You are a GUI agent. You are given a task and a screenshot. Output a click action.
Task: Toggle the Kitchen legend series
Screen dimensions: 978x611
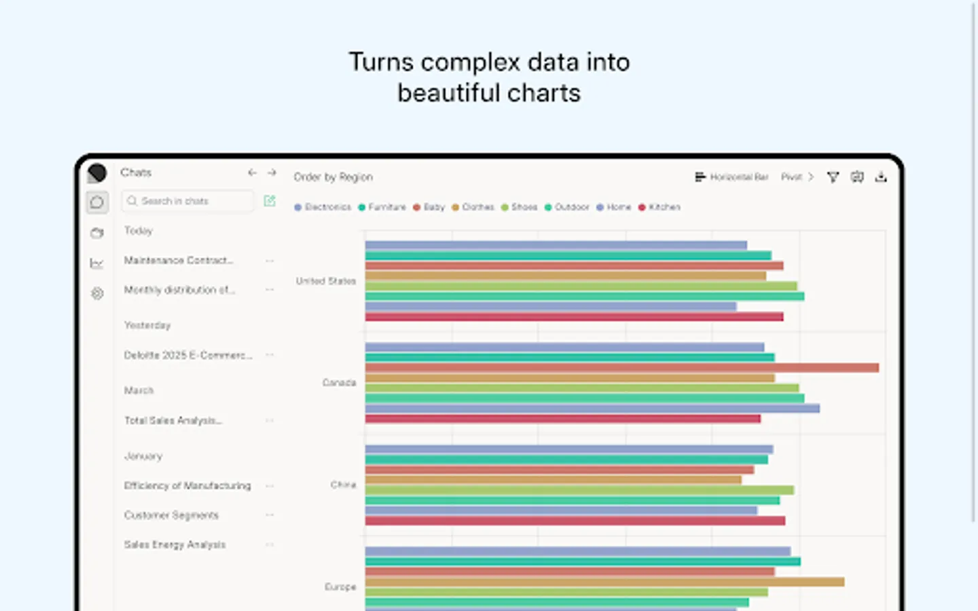point(659,207)
